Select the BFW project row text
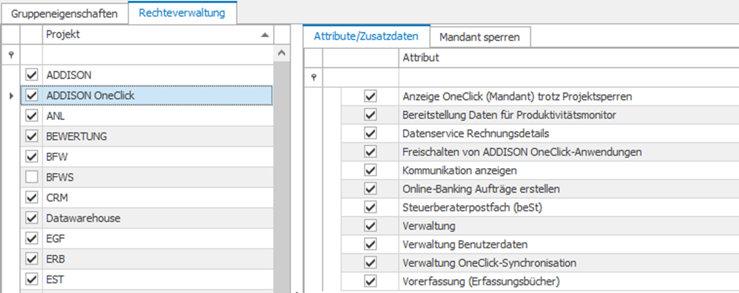This screenshot has width=739, height=293. [56, 157]
